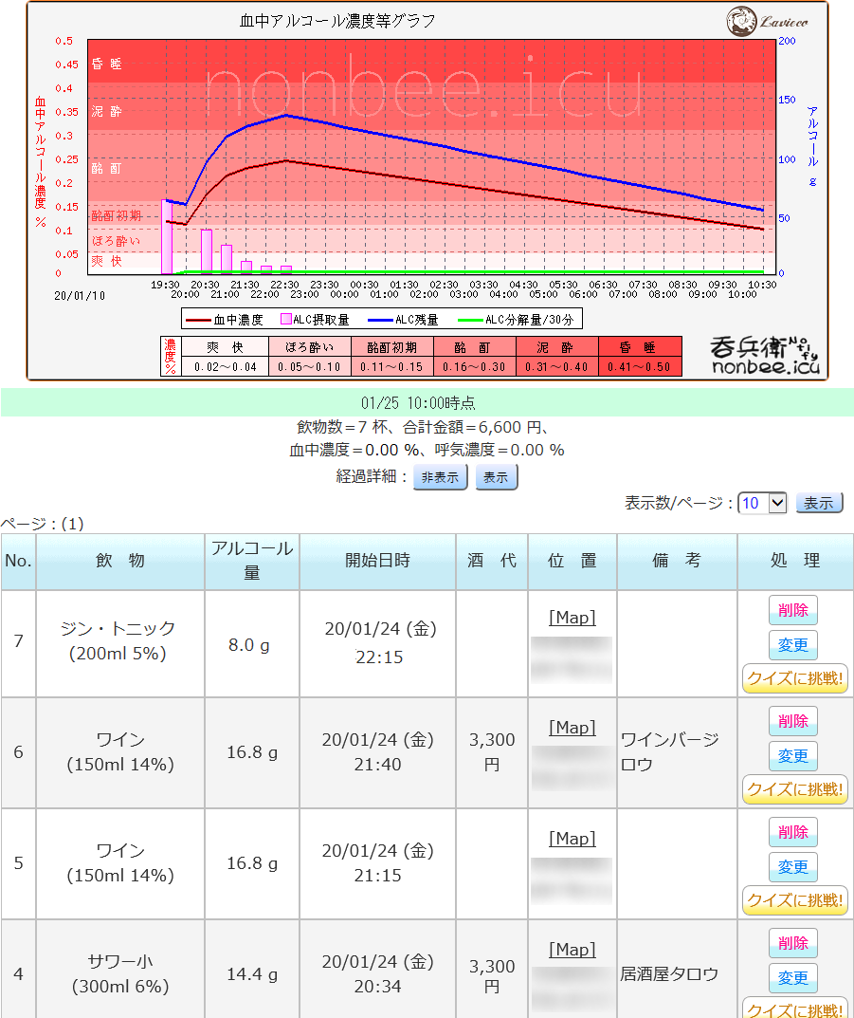Viewport: 854px width, 1018px height.
Task: Go to page 1 link
Action: (x=73, y=523)
